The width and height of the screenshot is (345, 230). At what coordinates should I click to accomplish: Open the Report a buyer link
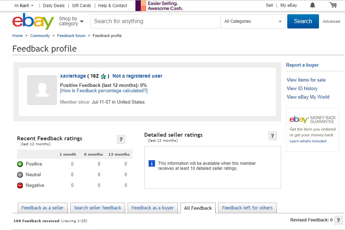pyautogui.click(x=302, y=65)
